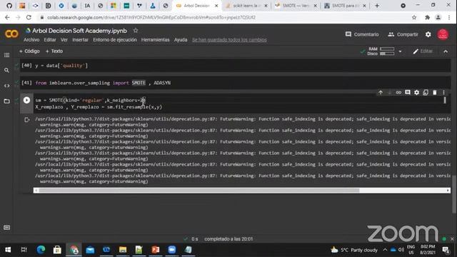The image size is (457, 257).
Task: Open the Entorno de ejecución menu
Action: pyautogui.click(x=115, y=40)
